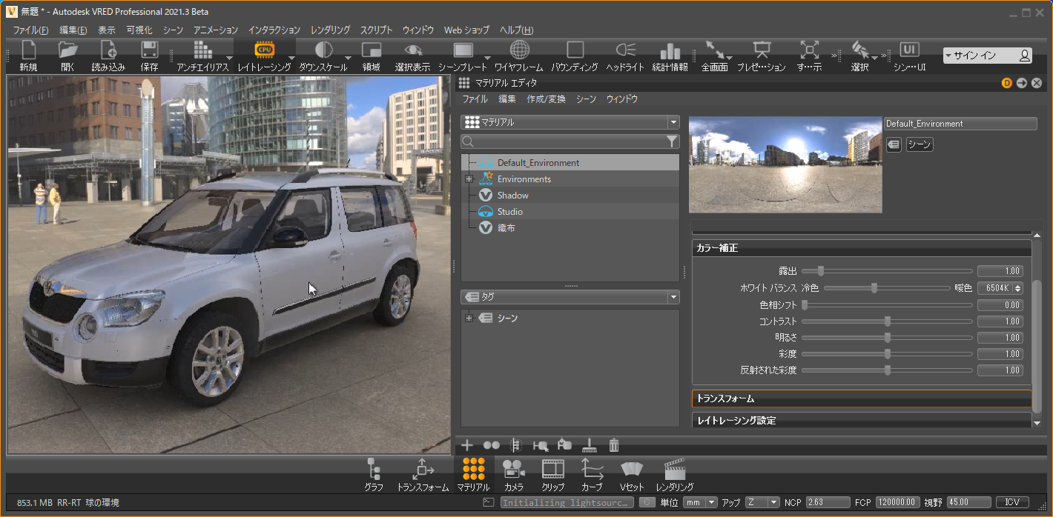The width and height of the screenshot is (1053, 517).
Task: Open the レンダリング menu
Action: [330, 30]
